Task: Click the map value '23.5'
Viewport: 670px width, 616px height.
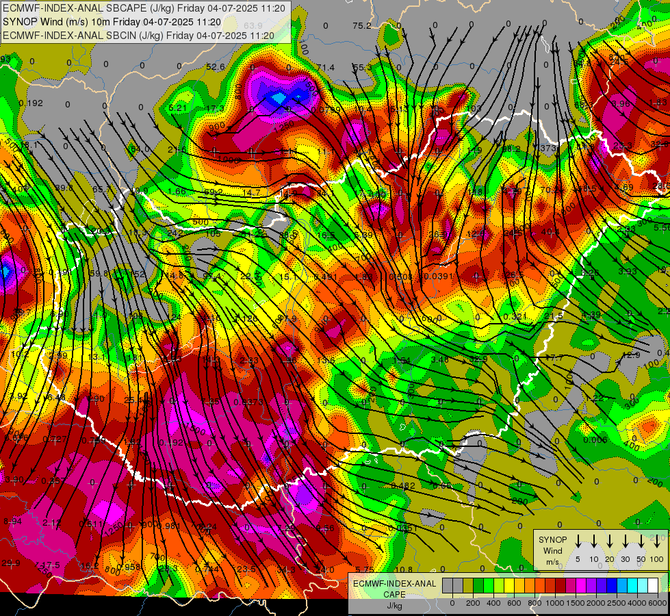Action: pyautogui.click(x=246, y=569)
